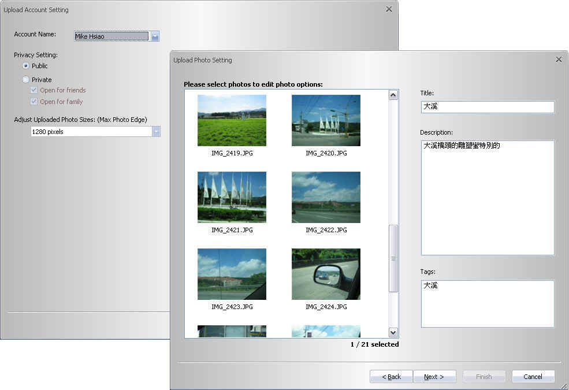Select the IMG_2419.JPG thumbnail
The height and width of the screenshot is (390, 569).
pyautogui.click(x=232, y=120)
